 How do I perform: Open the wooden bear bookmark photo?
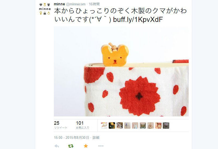tap(121, 71)
